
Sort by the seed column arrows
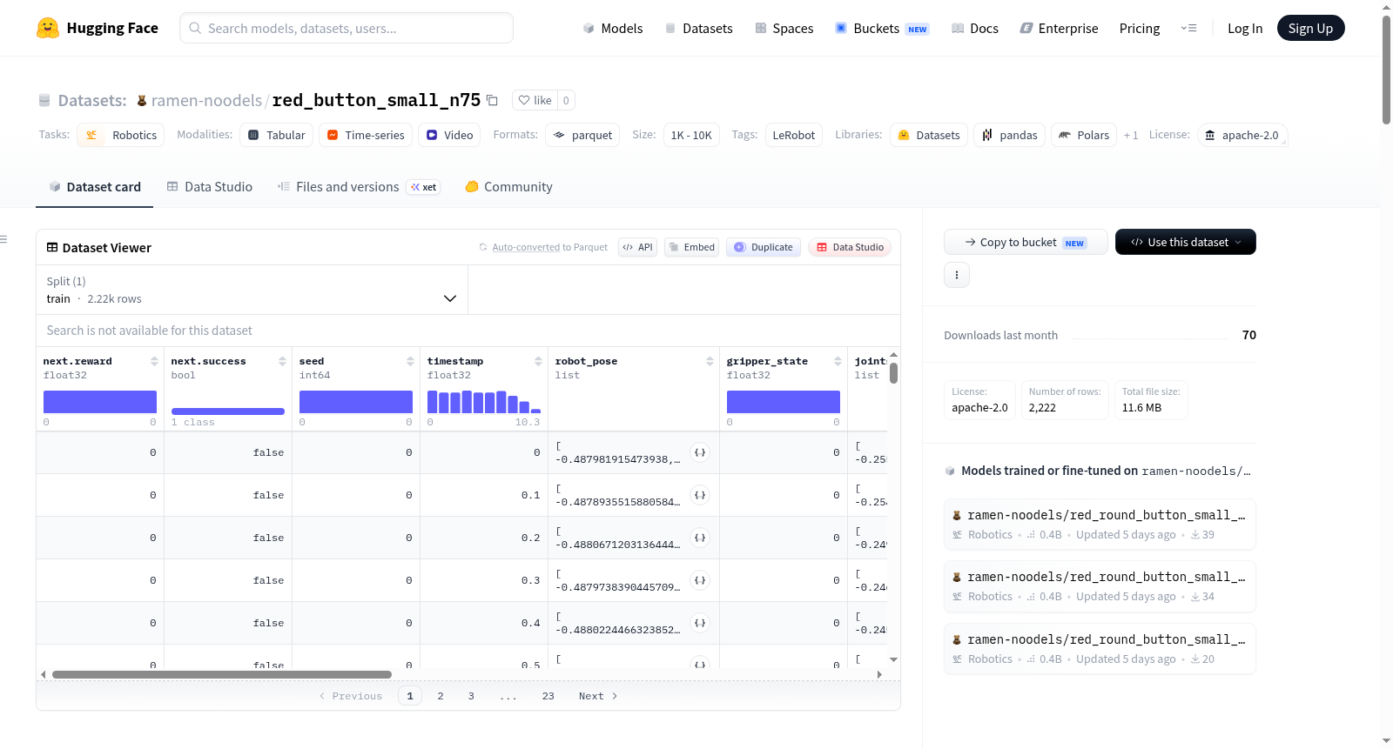click(410, 361)
